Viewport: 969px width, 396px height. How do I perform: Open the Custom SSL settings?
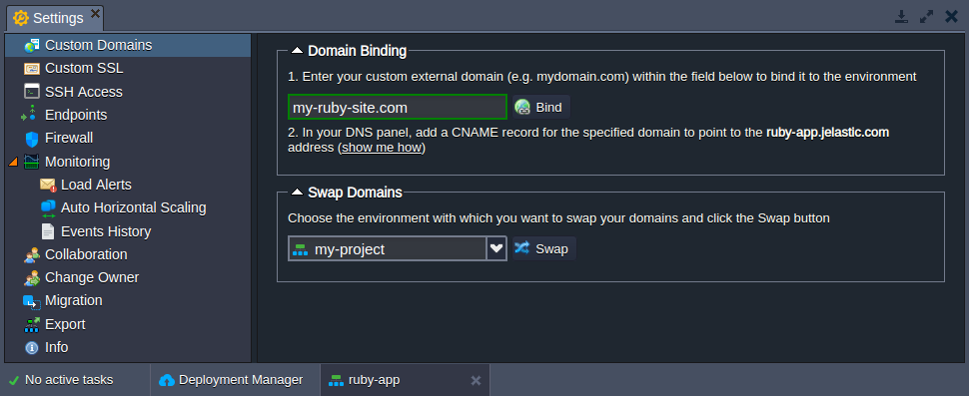[128, 69]
